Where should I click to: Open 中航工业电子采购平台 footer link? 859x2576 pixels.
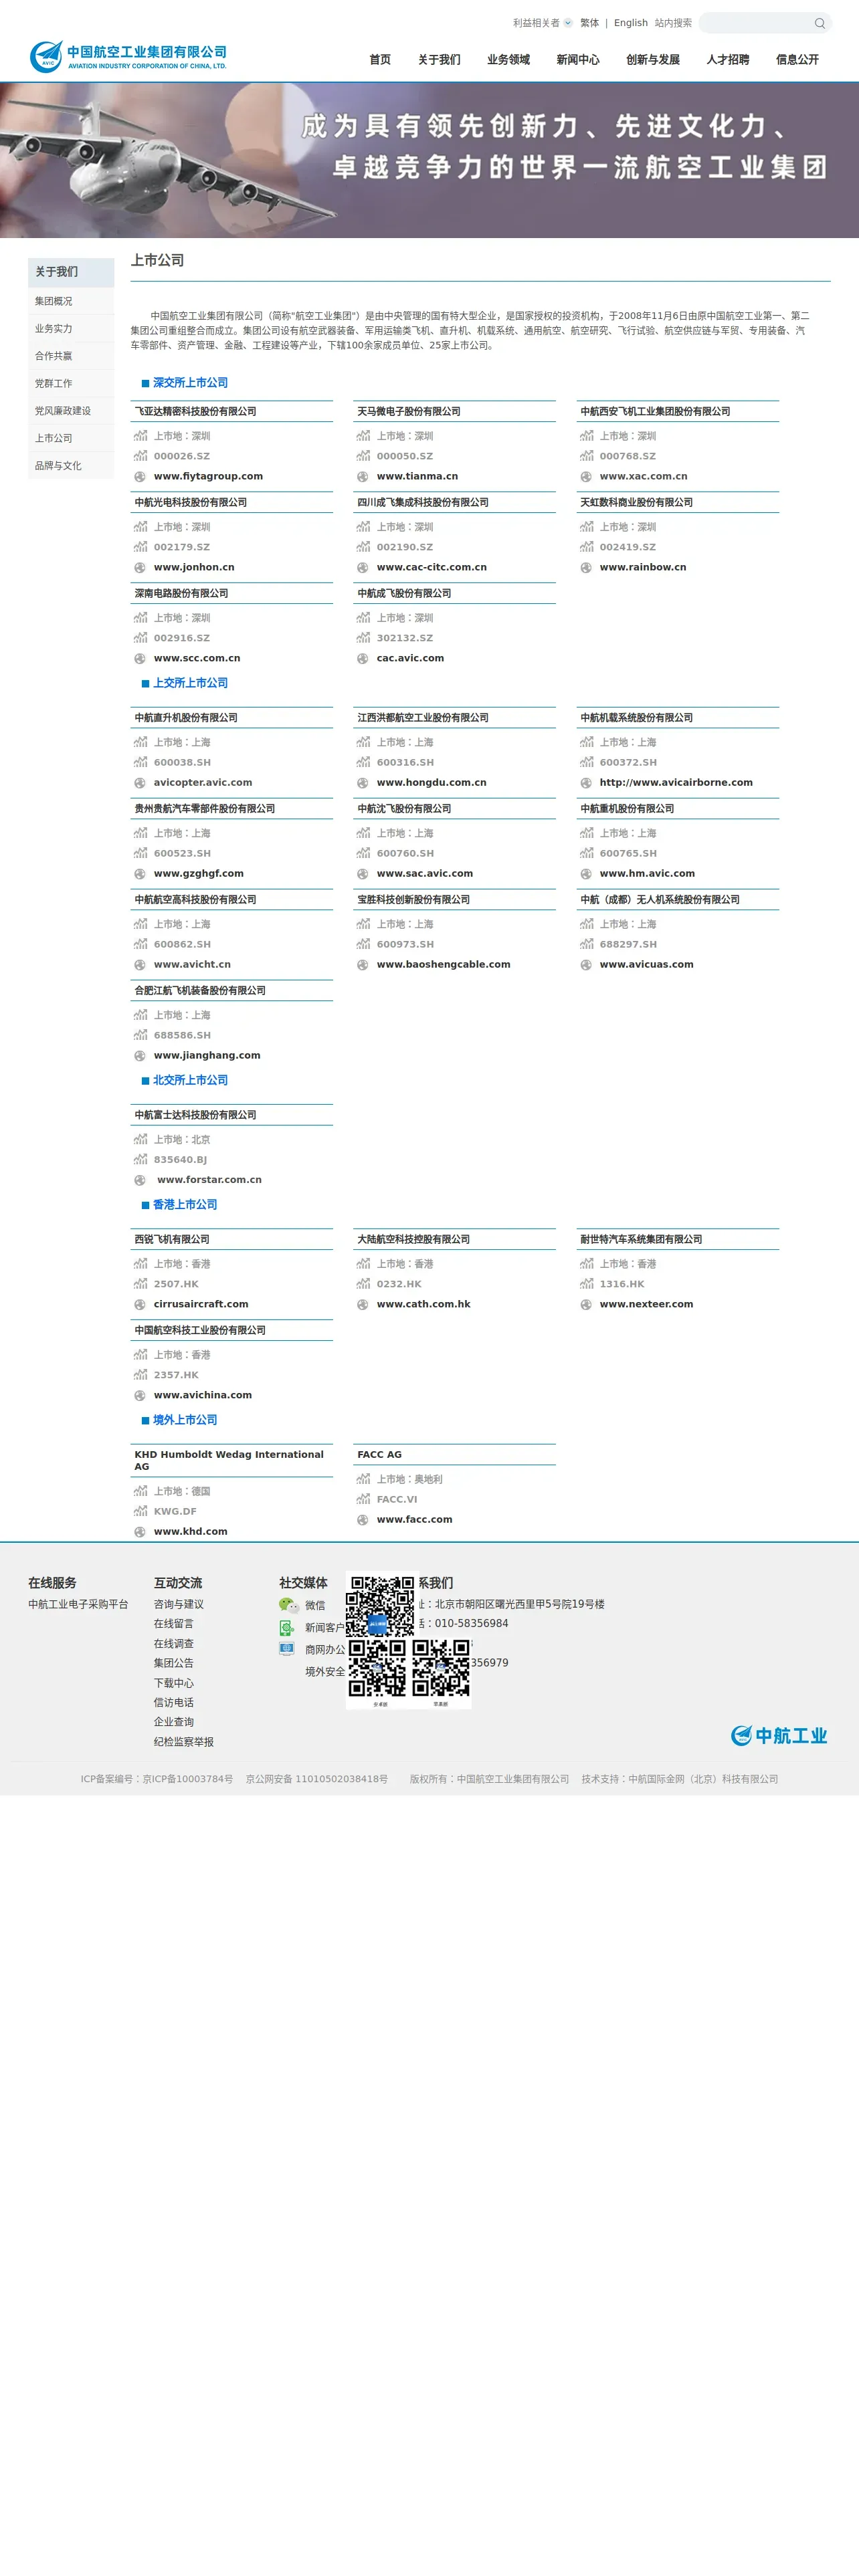(x=78, y=1605)
